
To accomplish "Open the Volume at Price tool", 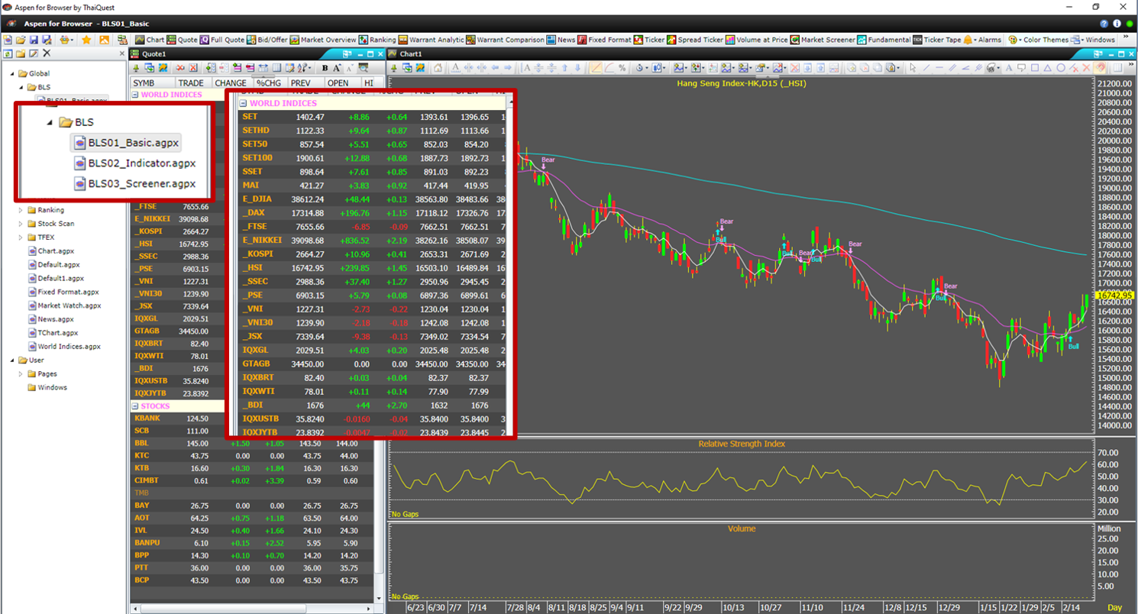I will click(758, 40).
